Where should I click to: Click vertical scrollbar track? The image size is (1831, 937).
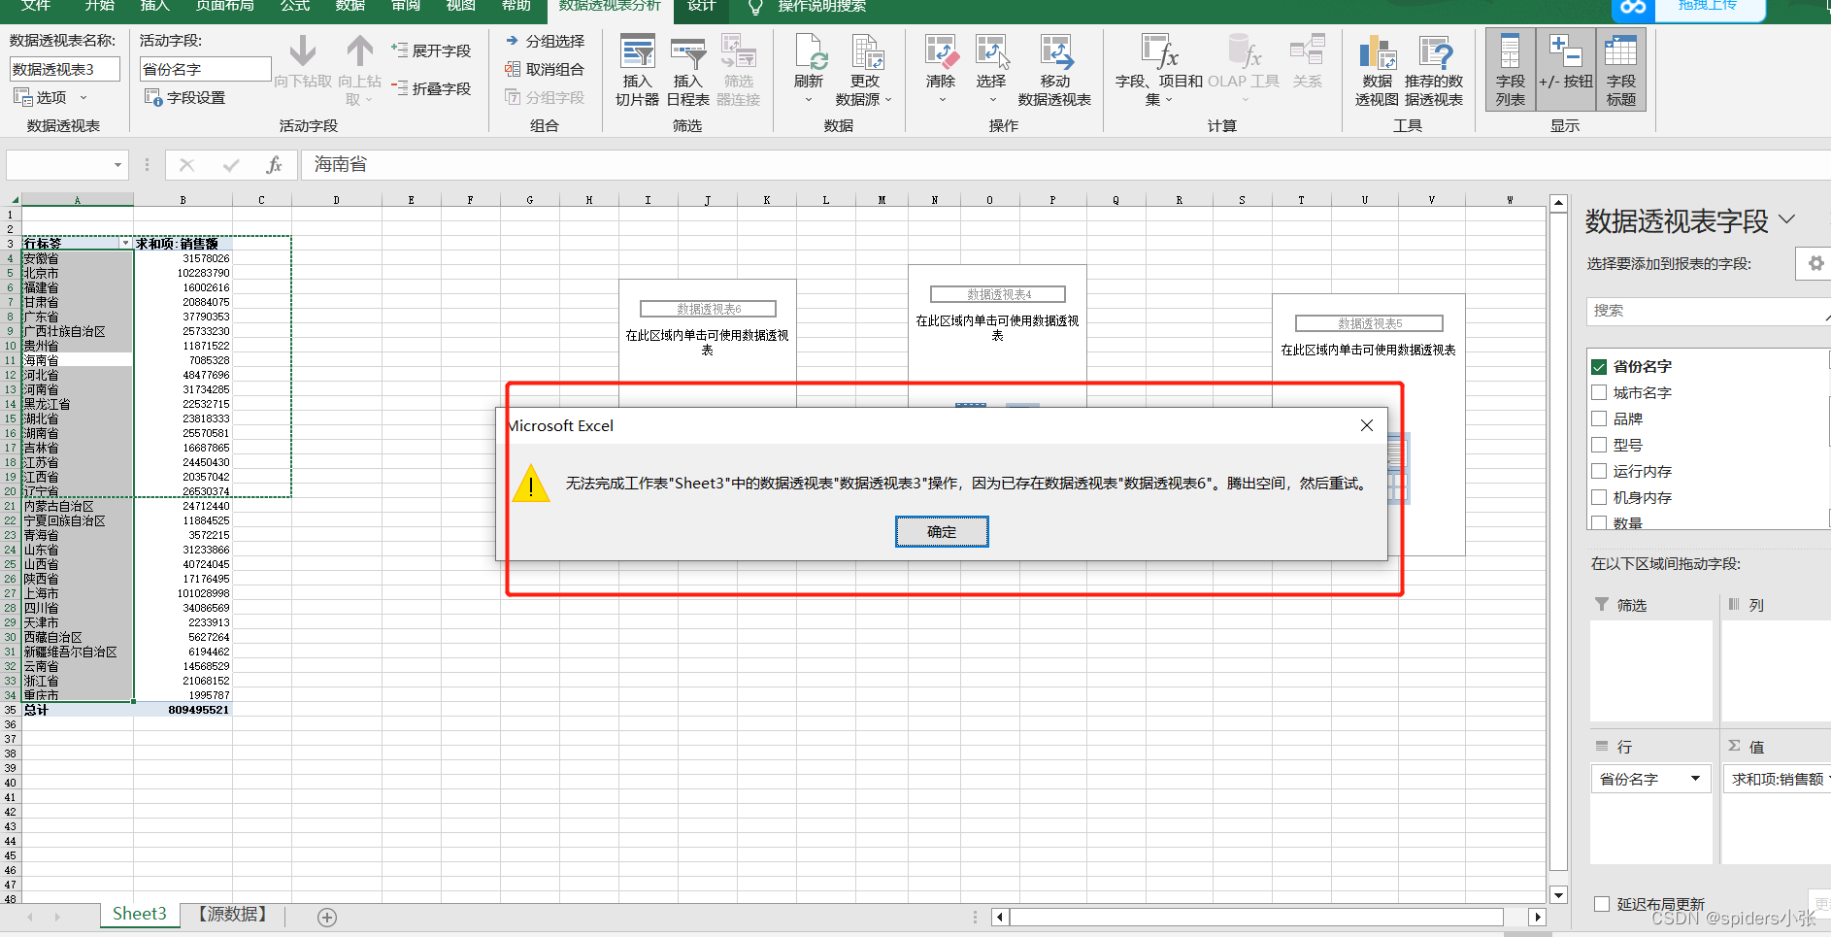pyautogui.click(x=1559, y=544)
